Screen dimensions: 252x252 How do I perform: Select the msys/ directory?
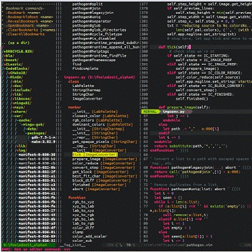(18, 107)
